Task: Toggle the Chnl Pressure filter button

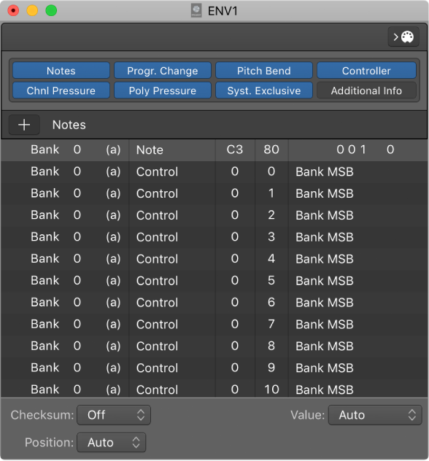Action: [x=61, y=90]
